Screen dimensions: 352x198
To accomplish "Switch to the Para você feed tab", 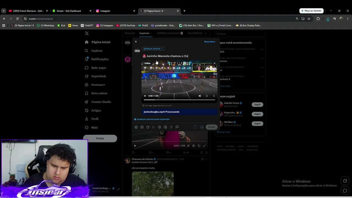I will click(x=130, y=33).
